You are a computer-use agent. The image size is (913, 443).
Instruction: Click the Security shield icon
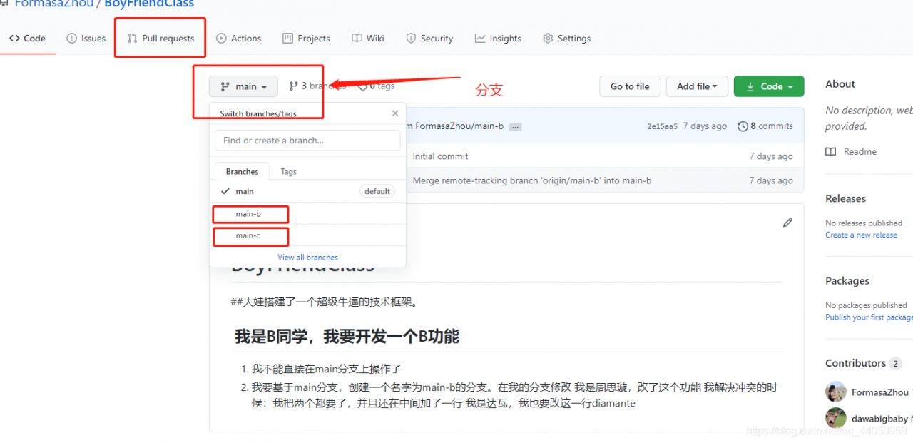point(411,39)
